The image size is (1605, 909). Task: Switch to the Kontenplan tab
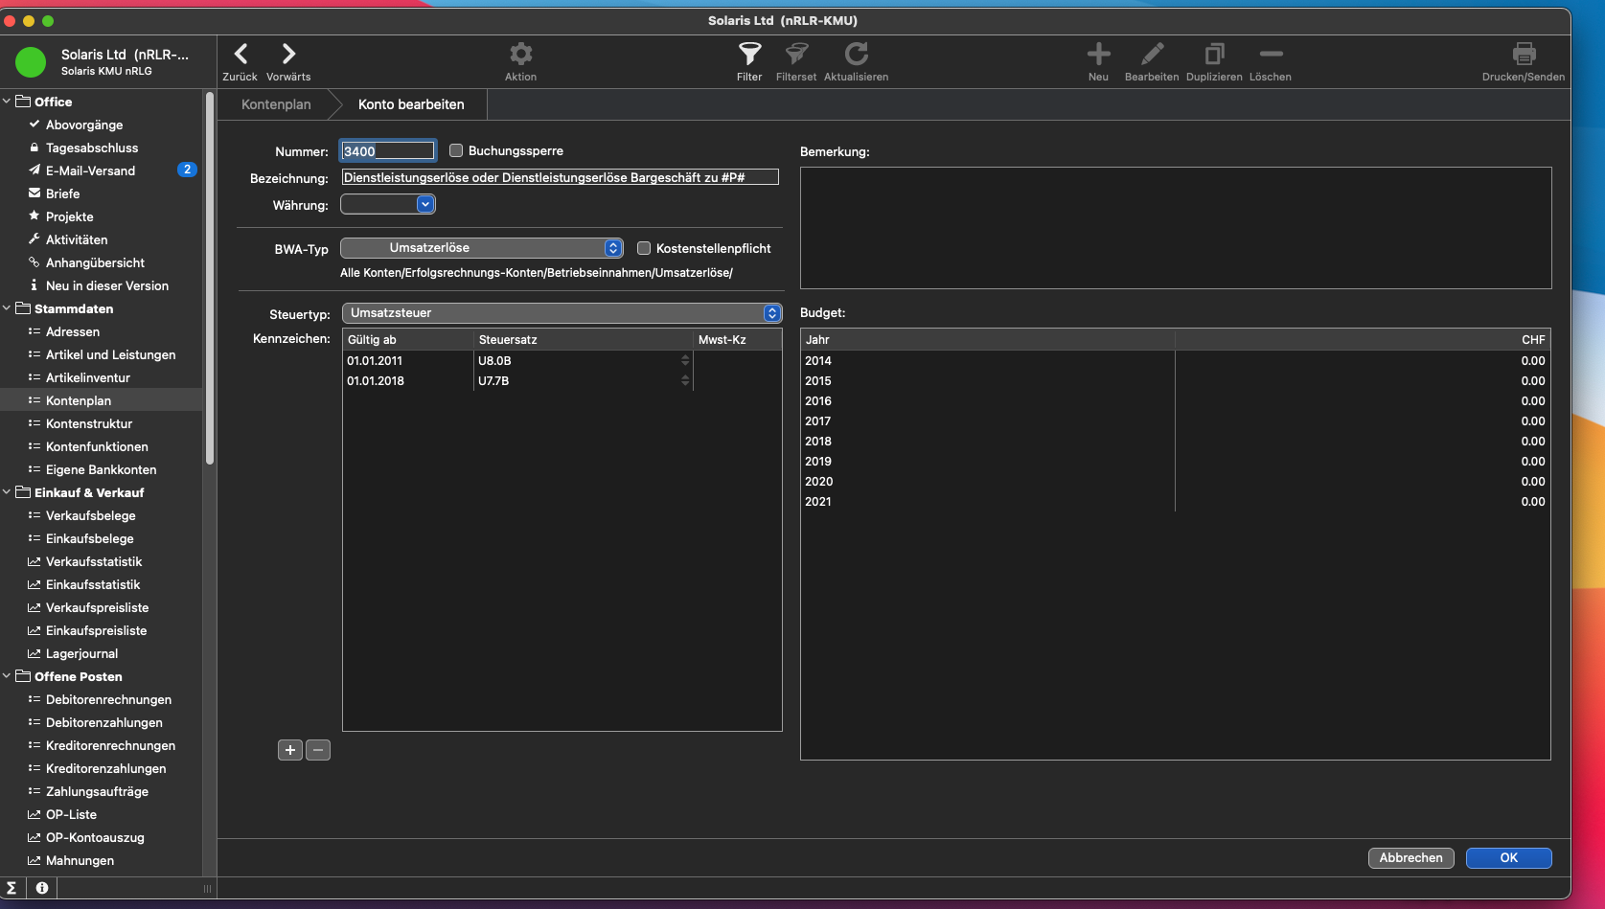276,104
